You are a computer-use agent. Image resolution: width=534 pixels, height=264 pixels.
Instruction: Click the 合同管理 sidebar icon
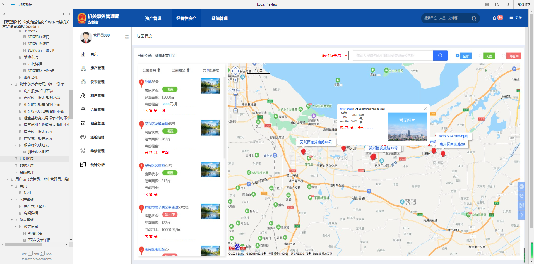(x=83, y=110)
